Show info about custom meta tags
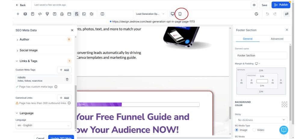The height and width of the screenshot is (139, 308). (x=56, y=87)
